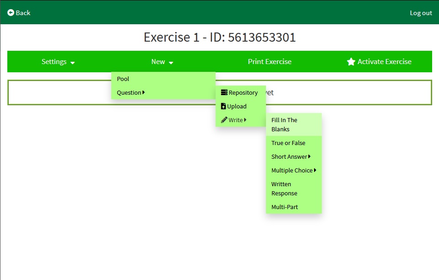Click the Exercise 1 ID heading
Screen dimensions: 439x280
[x=220, y=37]
